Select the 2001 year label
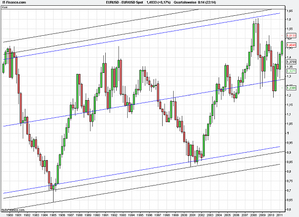The width and height of the screenshot is (299, 217). click(x=193, y=215)
